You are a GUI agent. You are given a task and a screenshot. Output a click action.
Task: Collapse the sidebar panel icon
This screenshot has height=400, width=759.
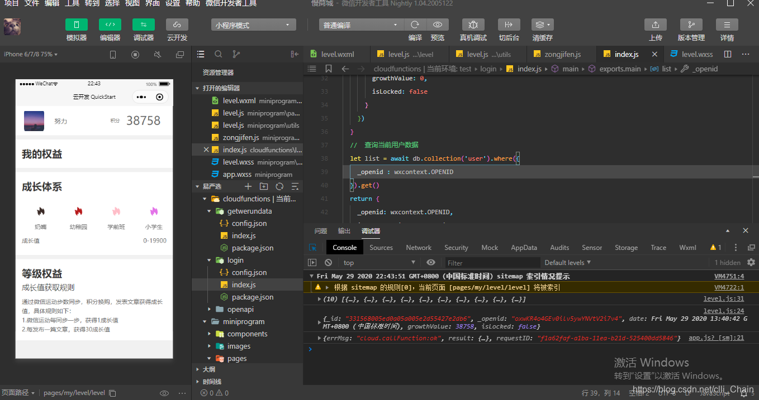coord(295,54)
